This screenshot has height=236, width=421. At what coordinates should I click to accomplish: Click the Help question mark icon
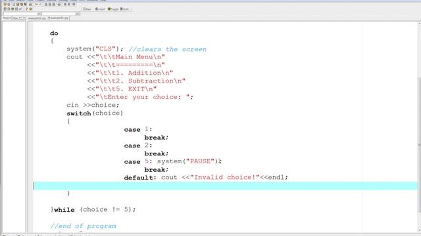click(26, 9)
